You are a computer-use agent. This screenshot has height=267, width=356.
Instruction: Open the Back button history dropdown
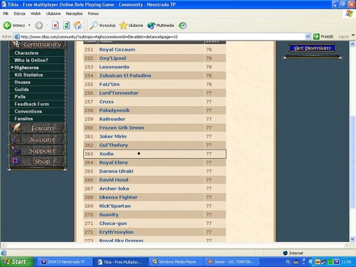[29, 25]
